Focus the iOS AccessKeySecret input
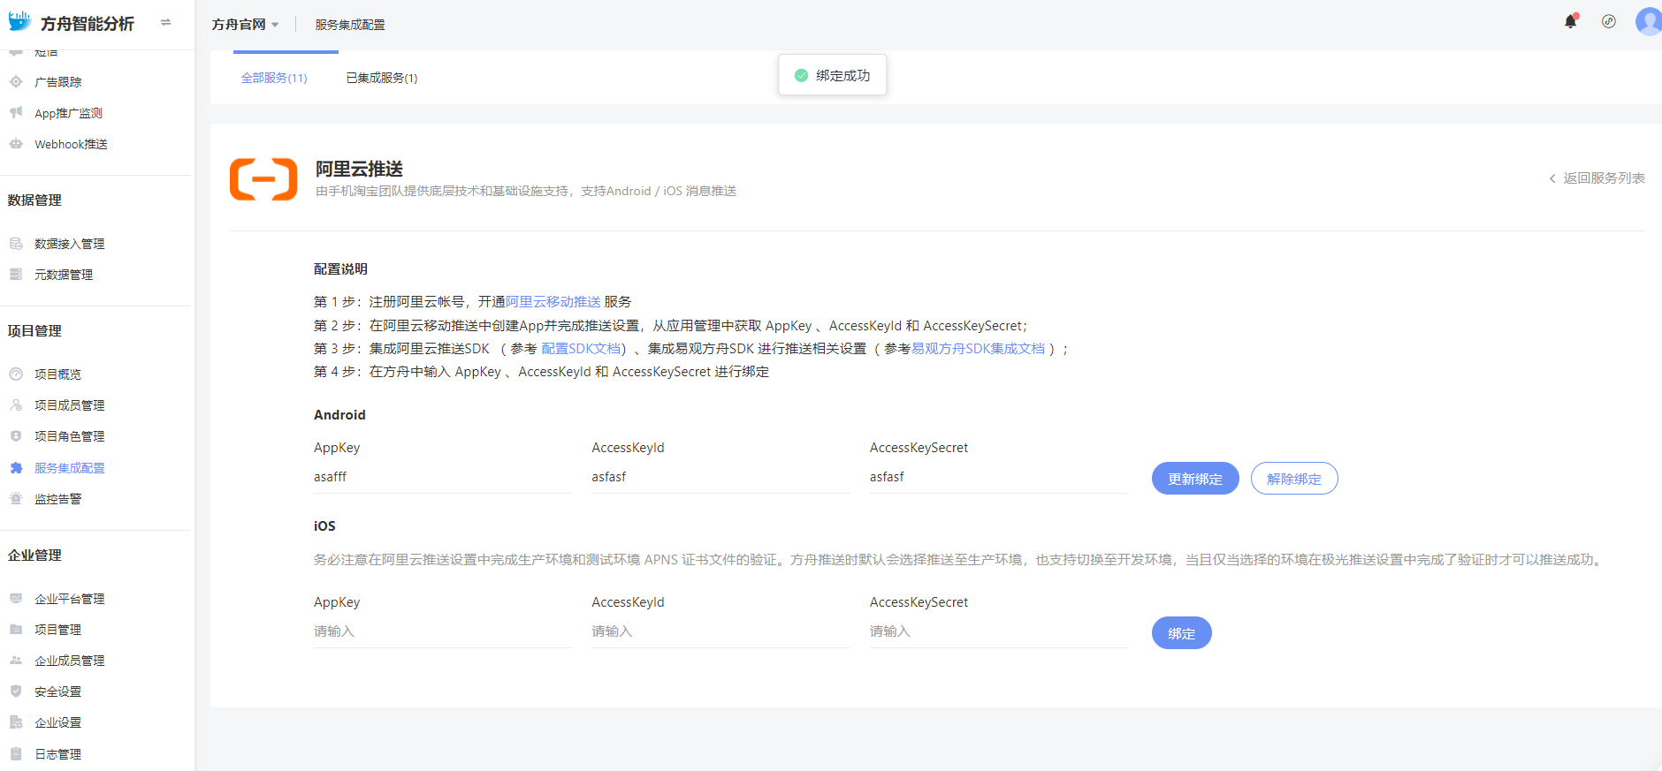The image size is (1662, 771). coord(998,632)
